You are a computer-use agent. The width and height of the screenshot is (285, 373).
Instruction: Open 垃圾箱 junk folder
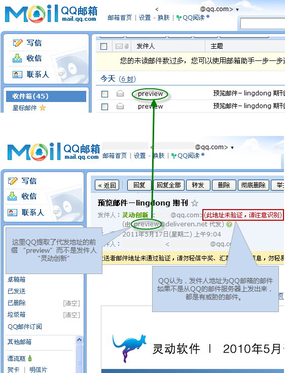tap(16, 315)
